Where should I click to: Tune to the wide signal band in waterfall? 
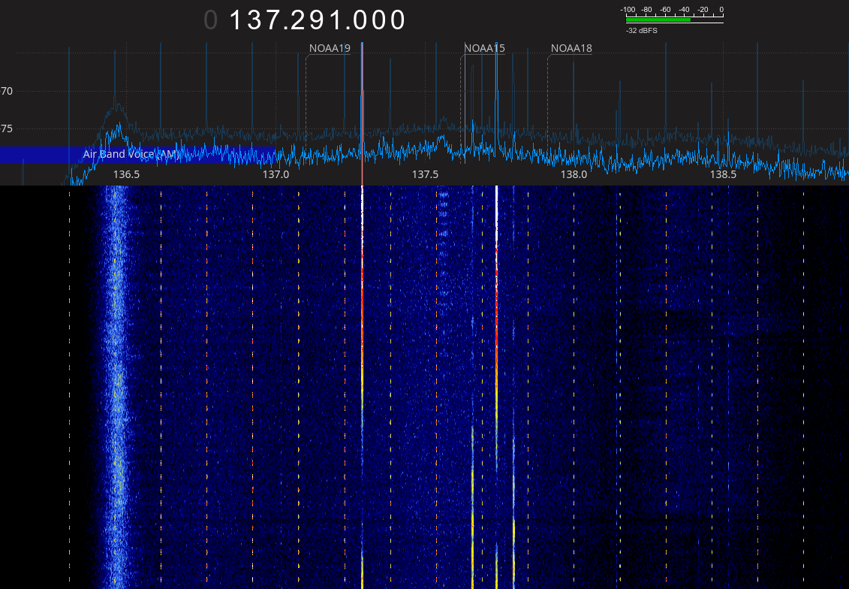click(116, 376)
